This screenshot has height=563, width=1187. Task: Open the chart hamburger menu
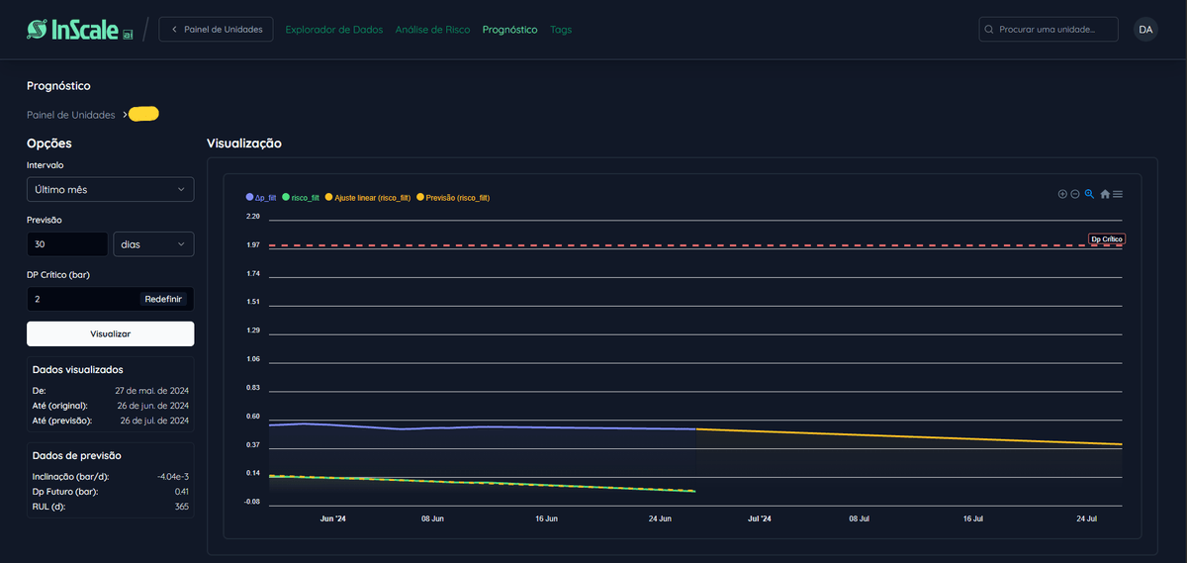(x=1118, y=194)
